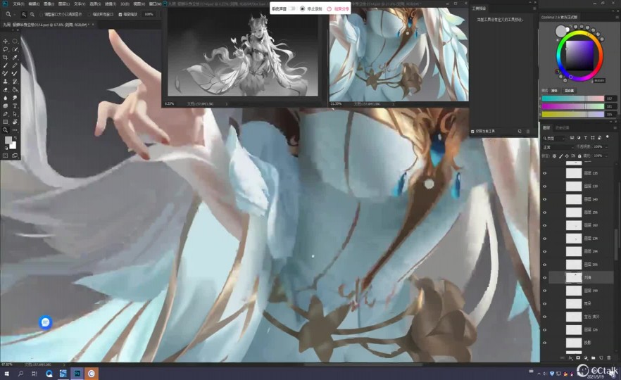Toggle Current Tool Only checkbox in presets panel

[x=472, y=131]
